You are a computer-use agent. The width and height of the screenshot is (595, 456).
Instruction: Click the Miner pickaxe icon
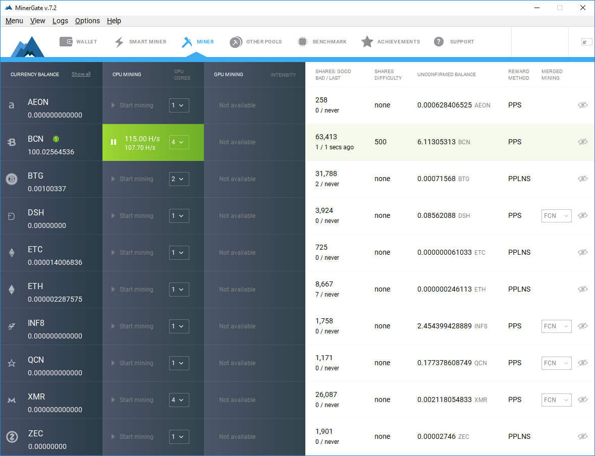(x=187, y=42)
